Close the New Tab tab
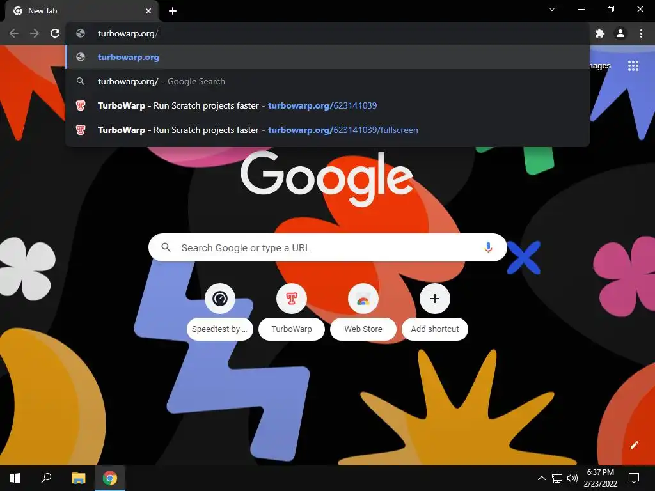 [148, 11]
